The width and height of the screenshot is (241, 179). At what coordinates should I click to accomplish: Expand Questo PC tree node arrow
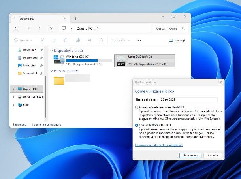point(13,89)
